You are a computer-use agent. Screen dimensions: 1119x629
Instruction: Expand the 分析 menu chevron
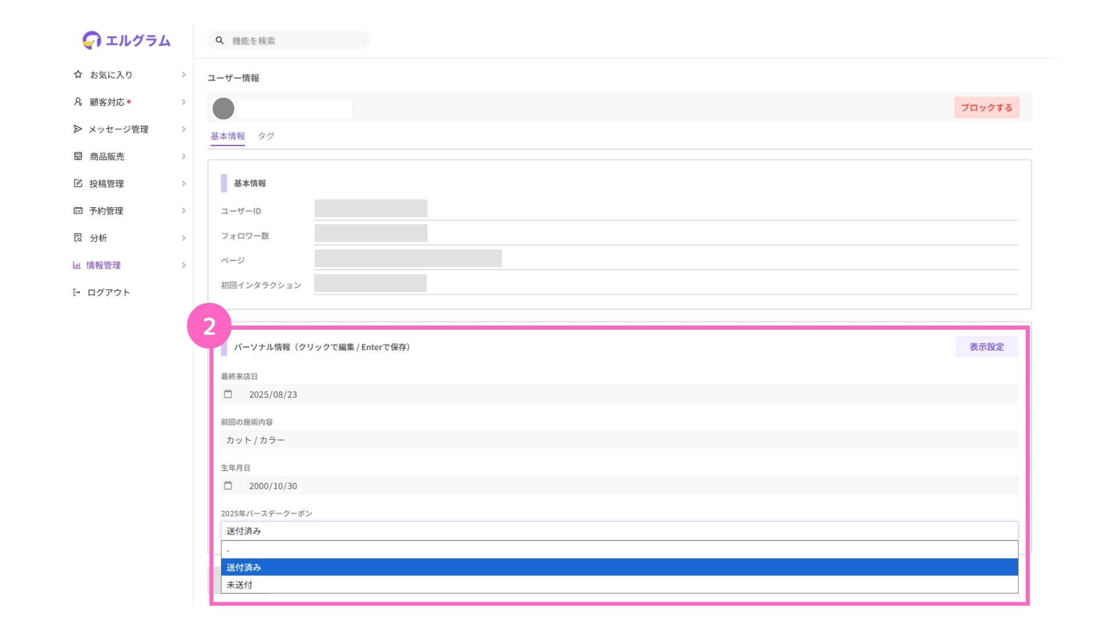(184, 238)
